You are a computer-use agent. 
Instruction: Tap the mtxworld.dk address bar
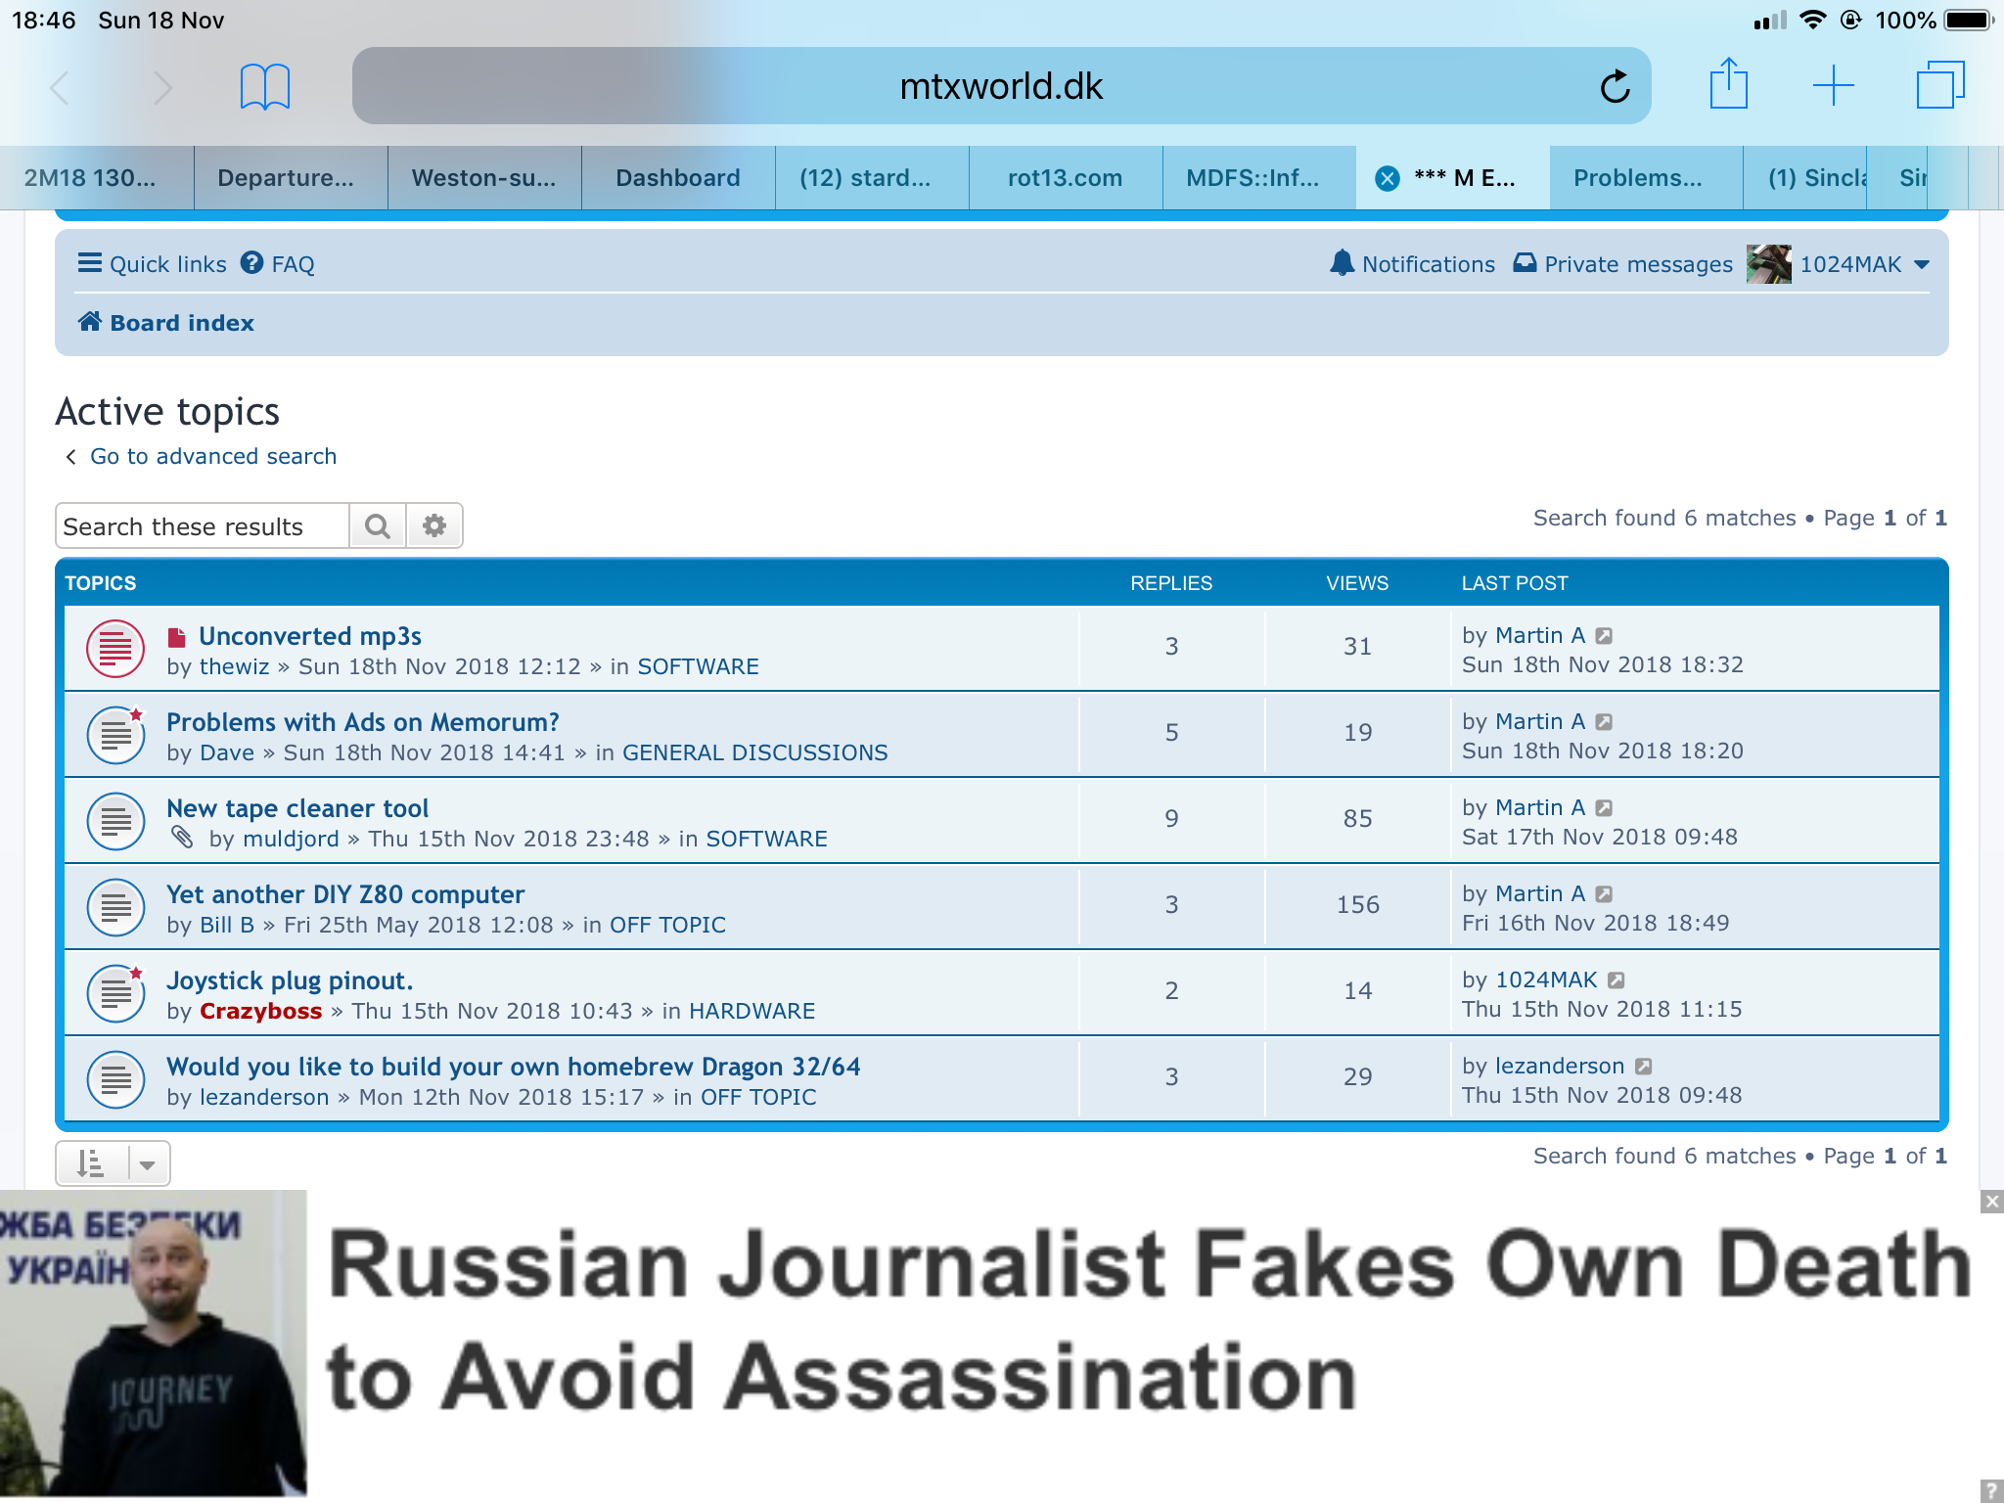point(1002,86)
